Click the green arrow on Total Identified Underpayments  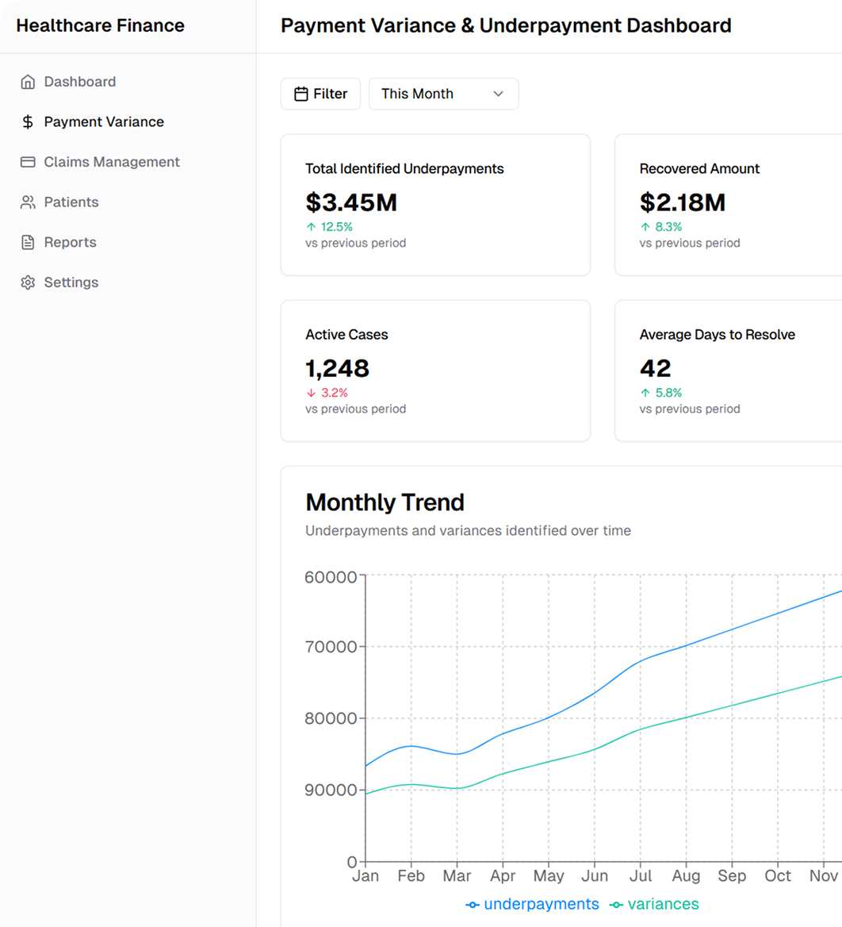coord(311,227)
